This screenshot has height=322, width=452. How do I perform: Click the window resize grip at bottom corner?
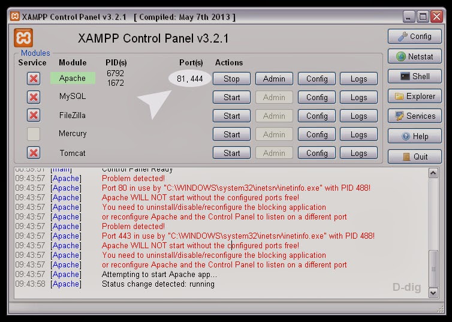[441, 309]
